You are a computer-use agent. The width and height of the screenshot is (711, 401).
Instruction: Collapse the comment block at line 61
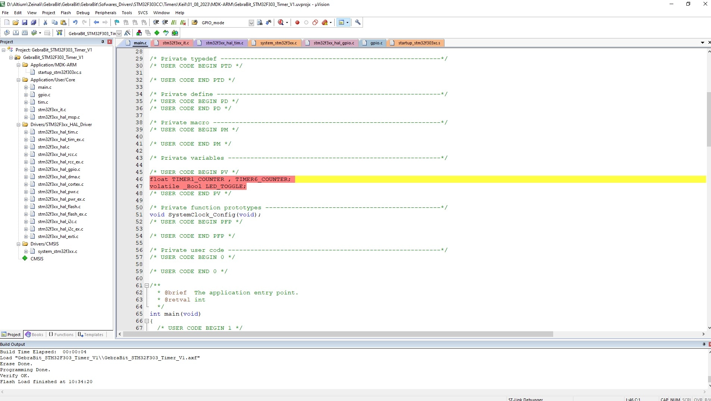click(147, 286)
